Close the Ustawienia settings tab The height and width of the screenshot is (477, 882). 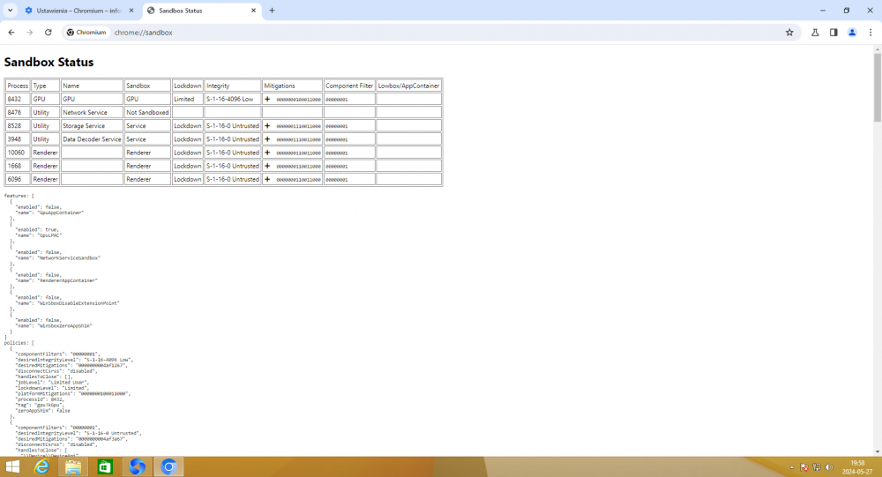coord(131,10)
